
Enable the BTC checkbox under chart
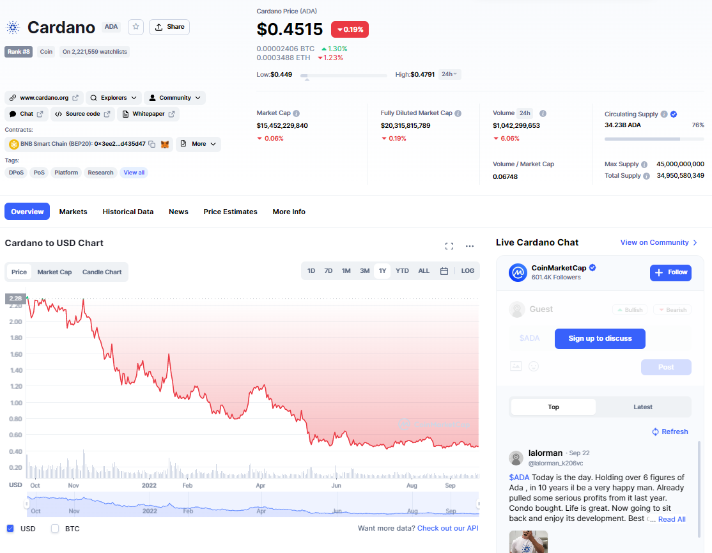click(x=55, y=529)
